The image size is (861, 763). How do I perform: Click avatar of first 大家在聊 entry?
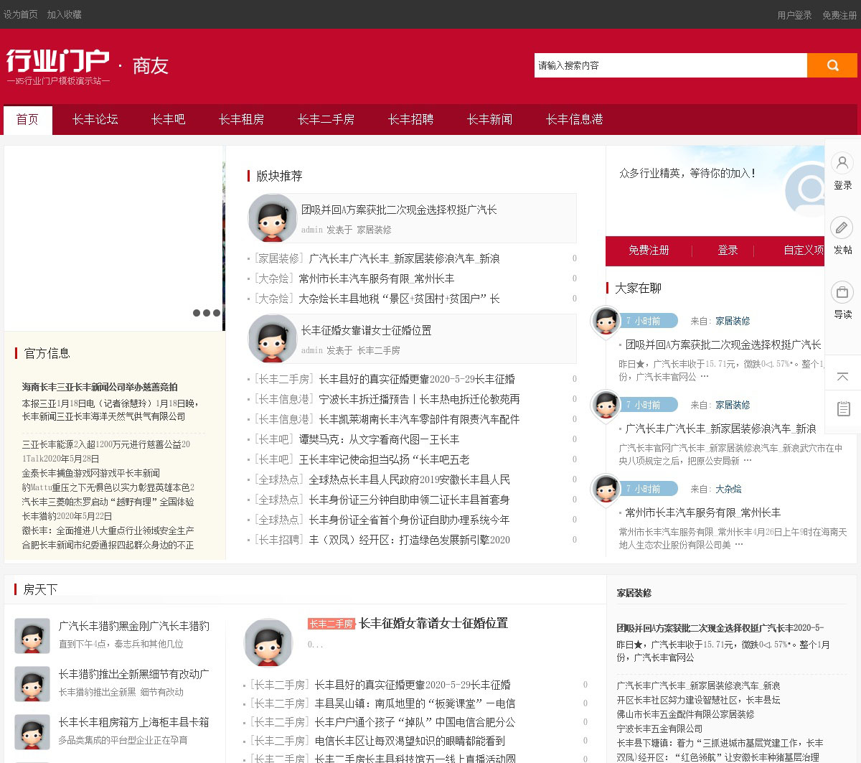click(606, 321)
